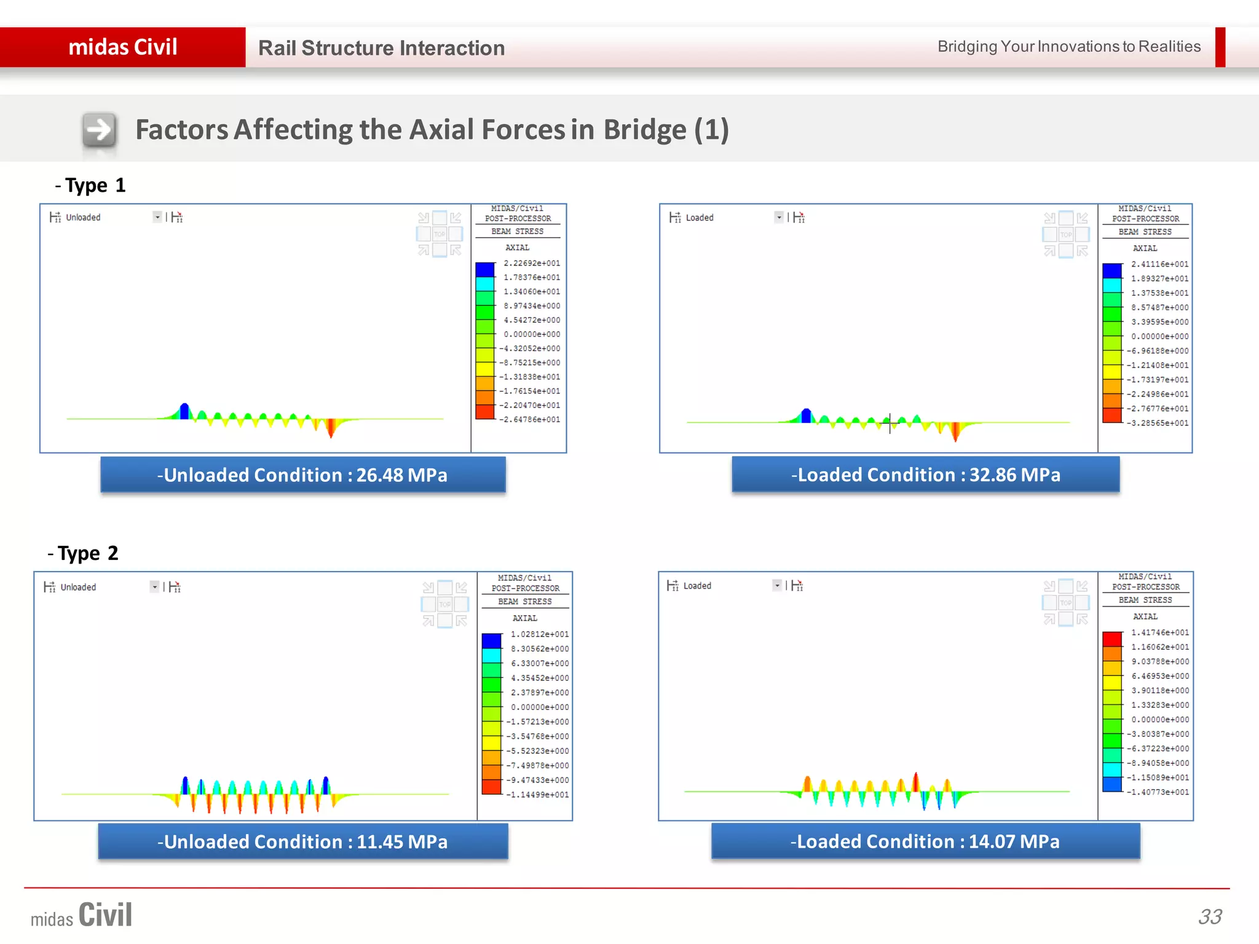The height and width of the screenshot is (944, 1259).
Task: Click bottom-left rotate arrow in Type 2 Loaded view cube
Action: point(1049,619)
